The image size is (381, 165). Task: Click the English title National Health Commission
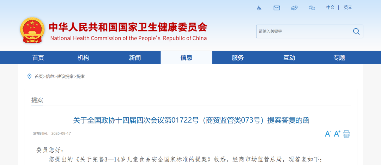[128, 38]
